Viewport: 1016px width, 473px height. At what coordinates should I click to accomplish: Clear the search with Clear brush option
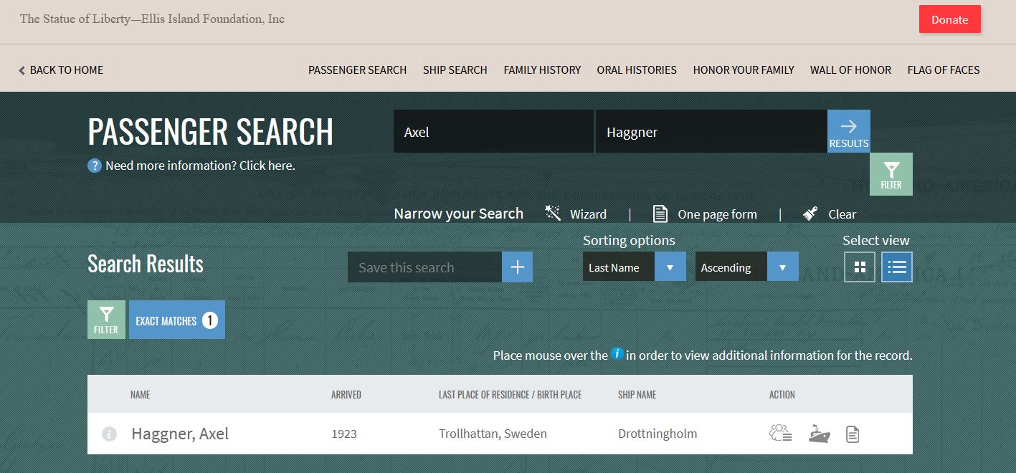click(829, 214)
